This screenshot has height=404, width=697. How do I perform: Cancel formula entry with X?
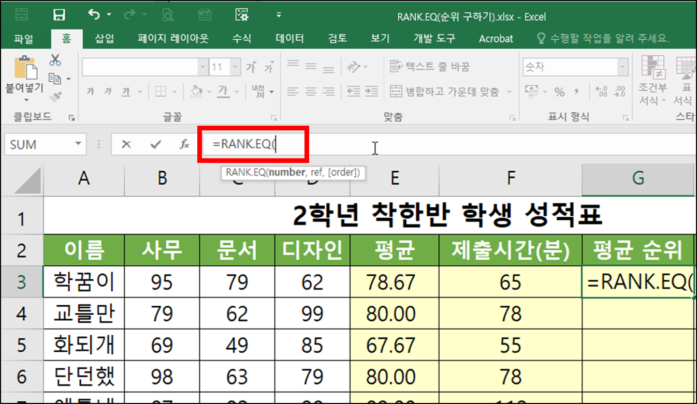coord(126,145)
